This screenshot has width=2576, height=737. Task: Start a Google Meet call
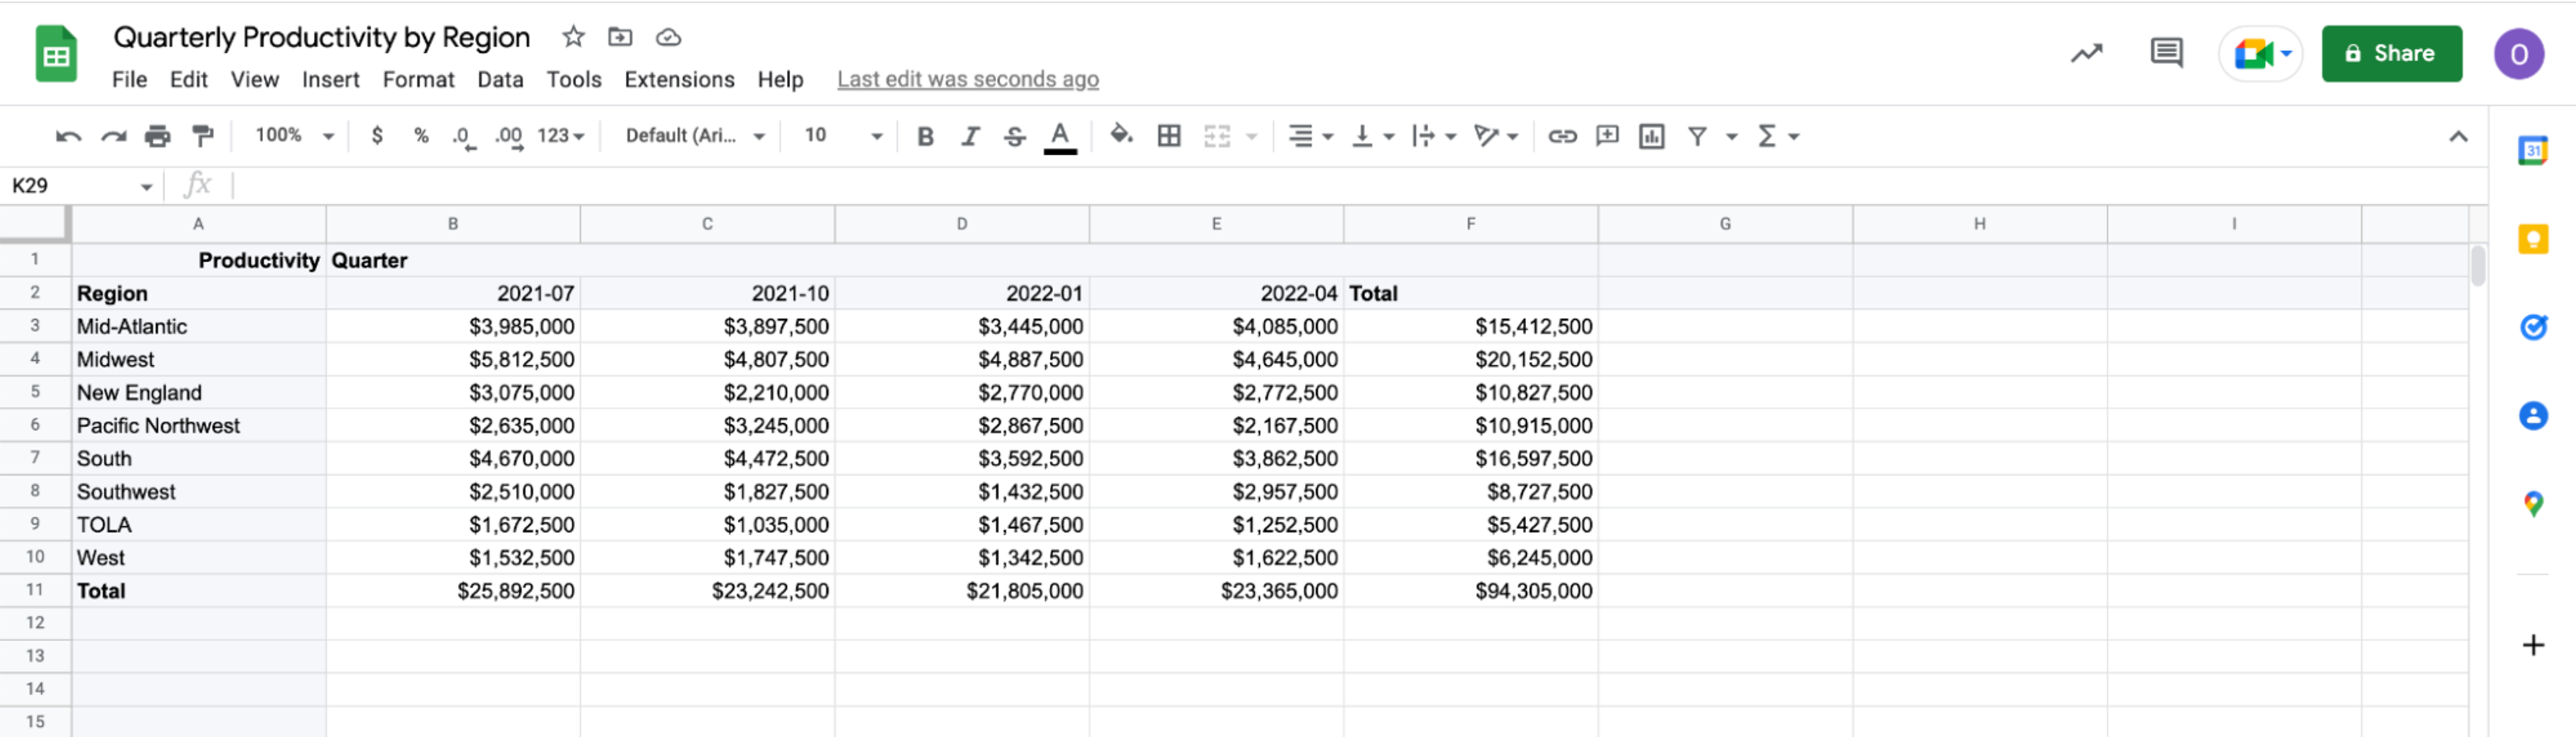(2260, 53)
